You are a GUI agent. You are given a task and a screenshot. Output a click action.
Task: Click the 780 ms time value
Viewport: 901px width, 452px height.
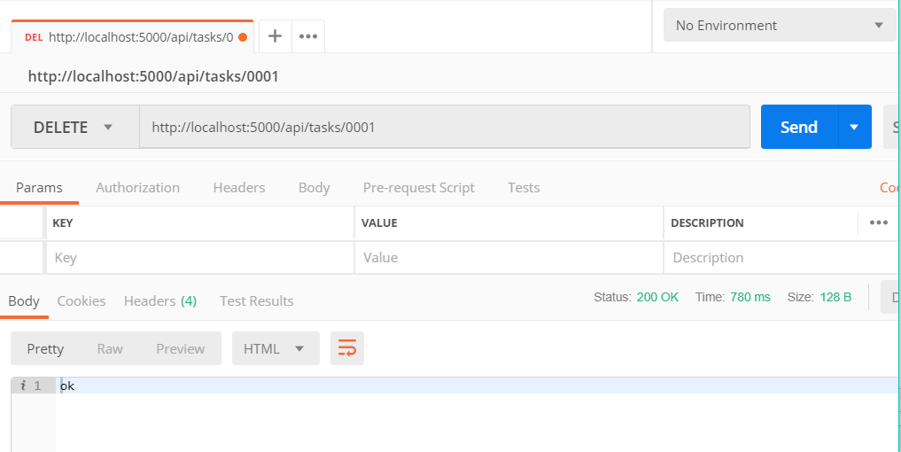[x=750, y=297]
